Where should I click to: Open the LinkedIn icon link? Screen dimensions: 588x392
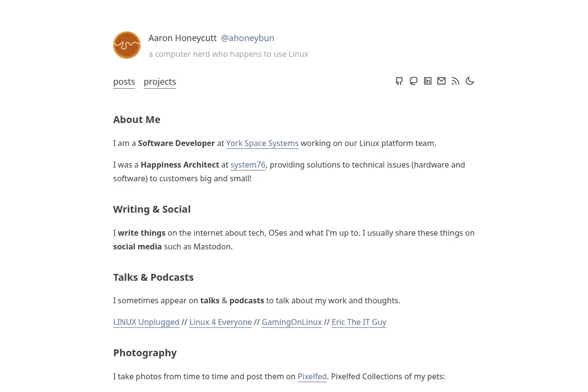click(x=428, y=81)
